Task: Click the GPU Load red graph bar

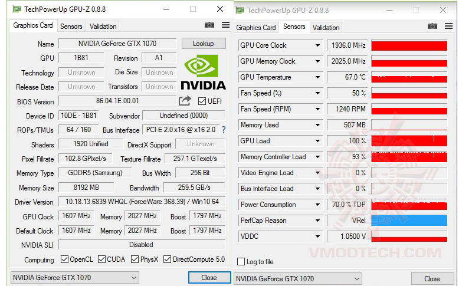Action: coord(409,141)
